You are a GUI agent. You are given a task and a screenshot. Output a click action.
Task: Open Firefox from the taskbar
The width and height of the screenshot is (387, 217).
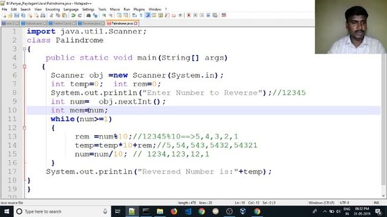tap(174, 212)
